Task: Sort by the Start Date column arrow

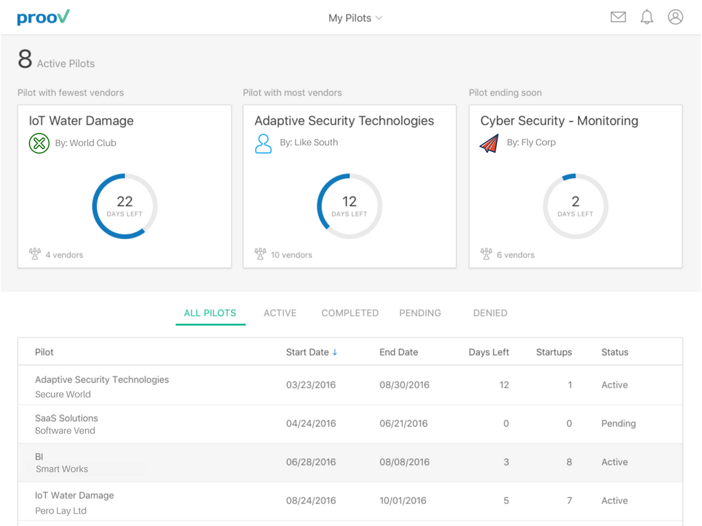Action: pyautogui.click(x=335, y=352)
